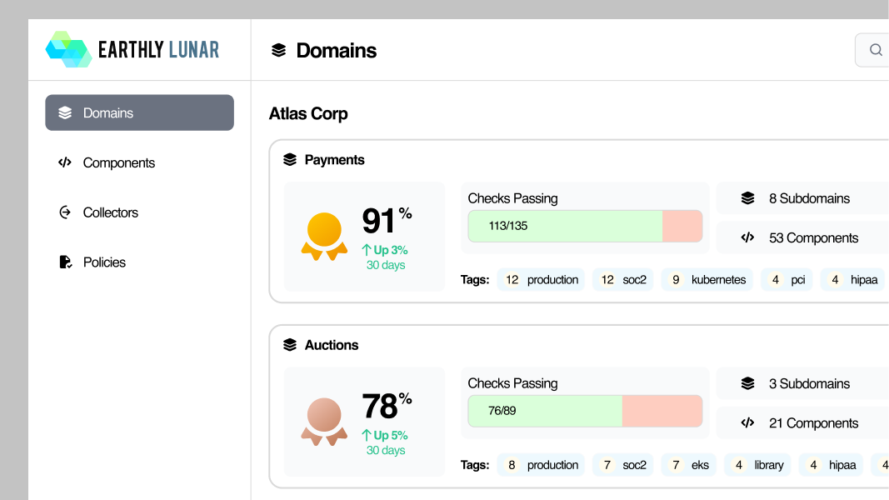Screen dimensions: 889x500
Task: Open the Payments domain title
Action: (x=334, y=160)
